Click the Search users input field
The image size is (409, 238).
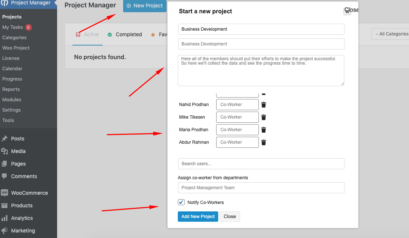(261, 164)
